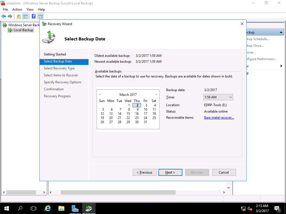Click the Previous button
286x214 pixels.
144,172
